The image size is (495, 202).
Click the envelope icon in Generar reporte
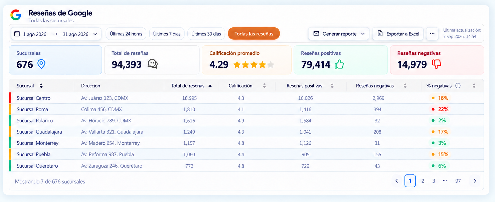pos(316,34)
